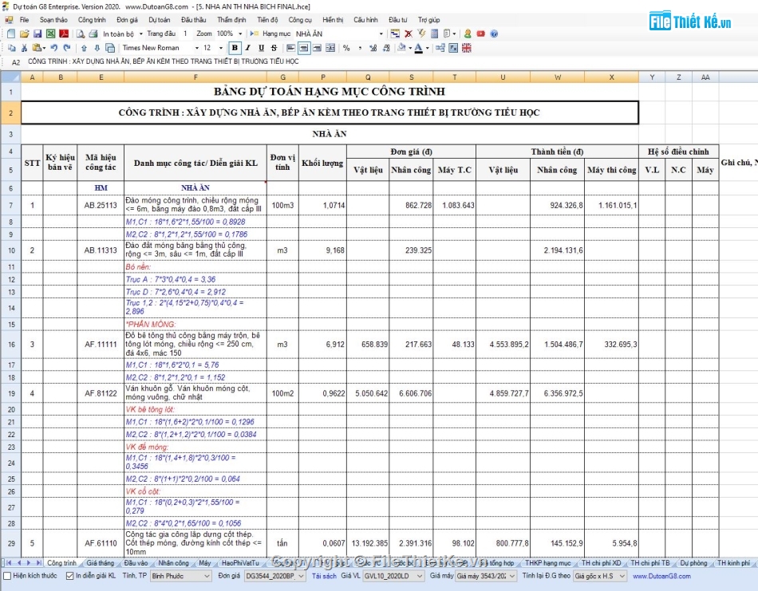Image resolution: width=758 pixels, height=591 pixels.
Task: Click the 'Trang đầu' first page button
Action: [x=161, y=33]
